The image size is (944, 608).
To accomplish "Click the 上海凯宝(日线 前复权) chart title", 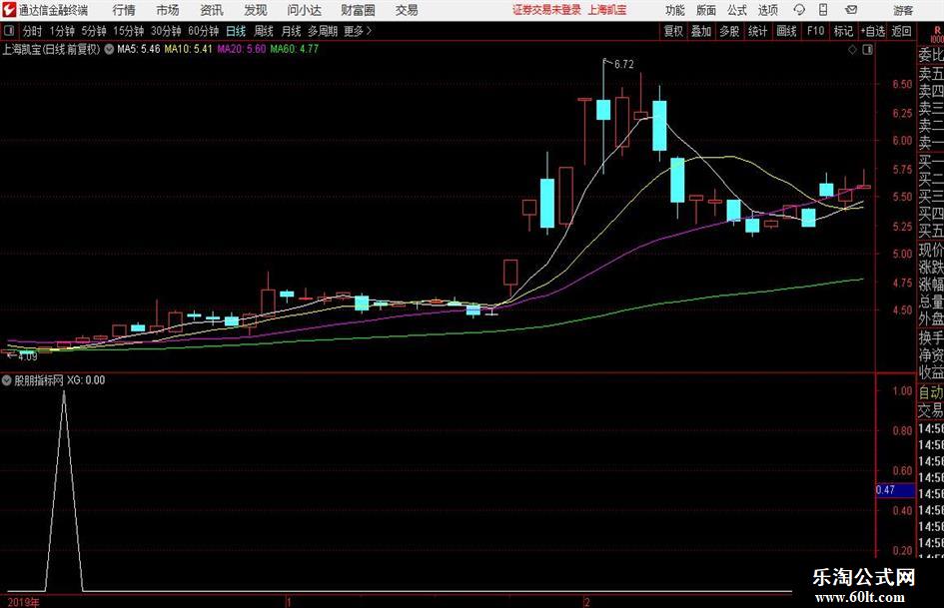I will pyautogui.click(x=51, y=49).
